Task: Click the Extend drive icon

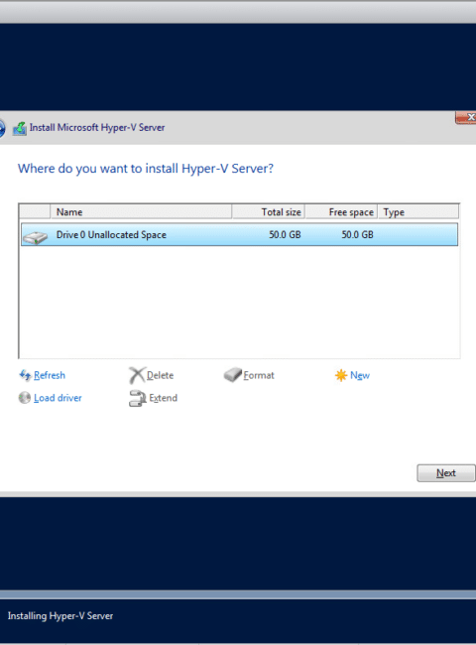Action: coord(137,398)
